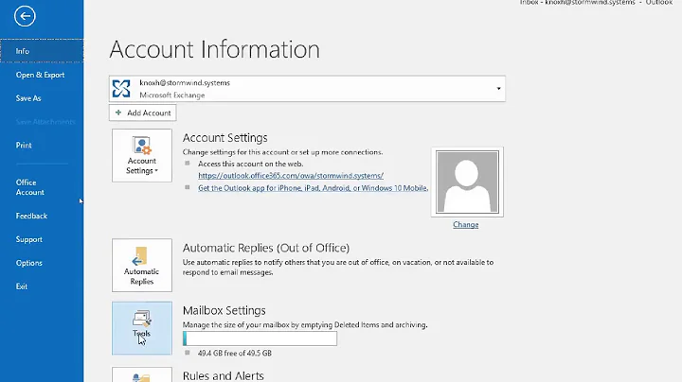This screenshot has width=682, height=382.
Task: Open Support from the sidebar
Action: pyautogui.click(x=28, y=239)
